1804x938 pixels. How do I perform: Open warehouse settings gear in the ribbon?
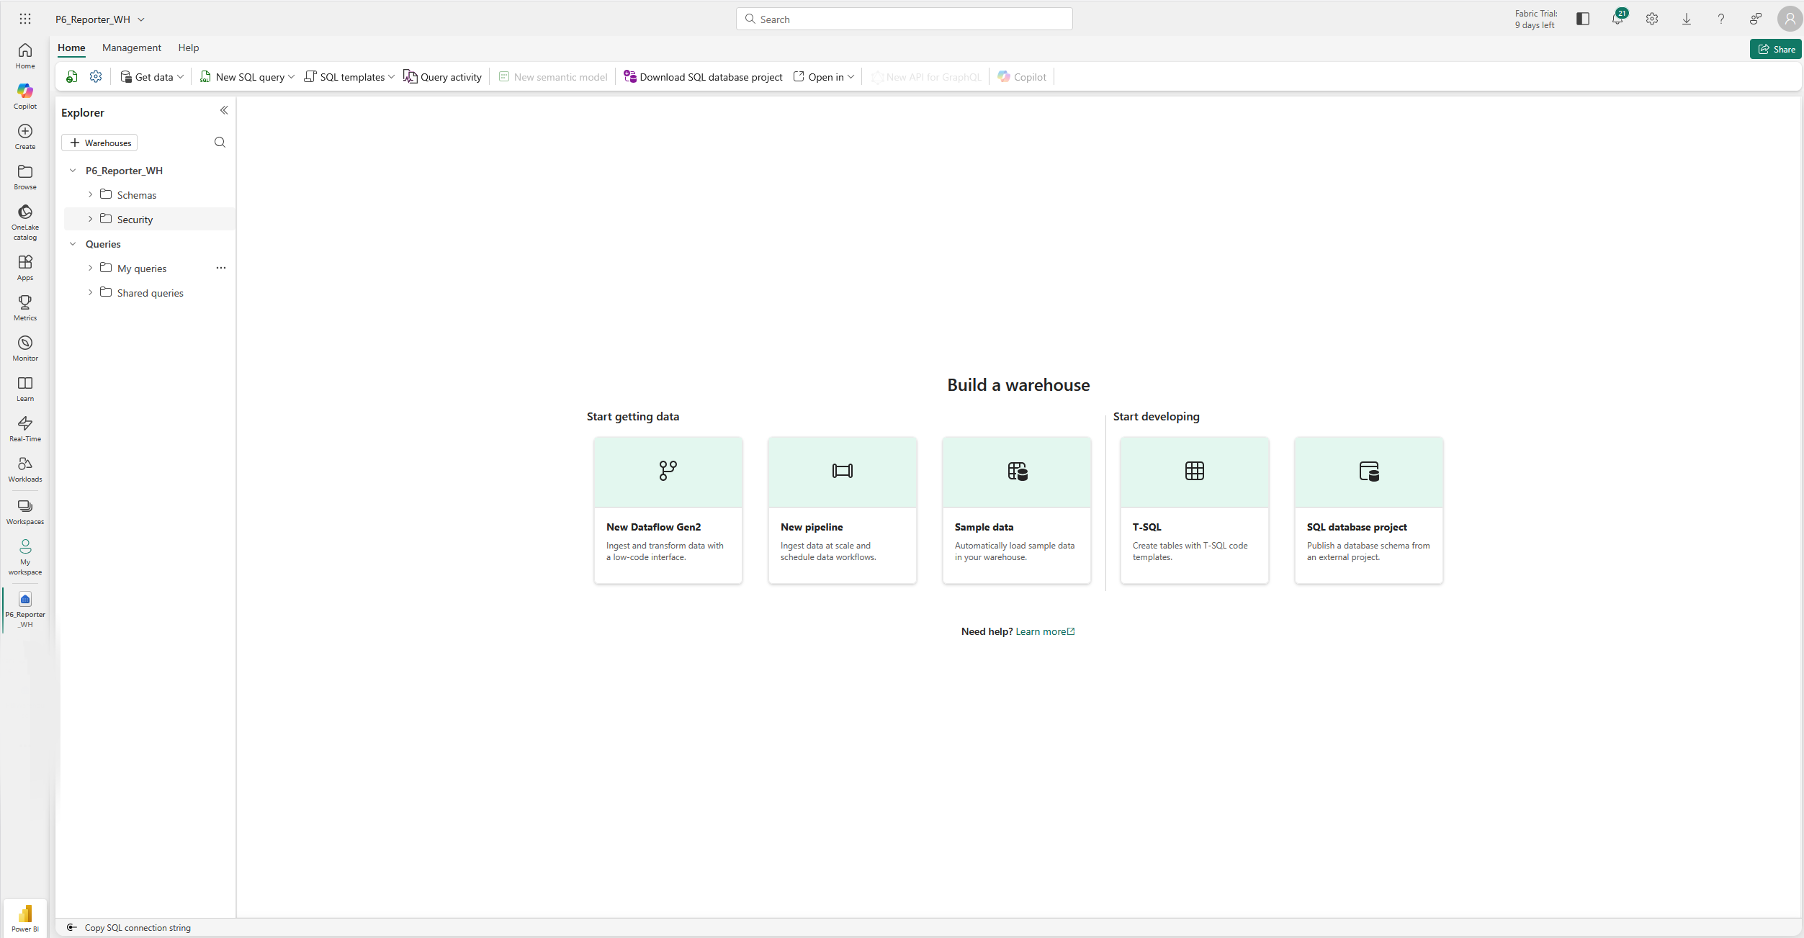(x=96, y=76)
